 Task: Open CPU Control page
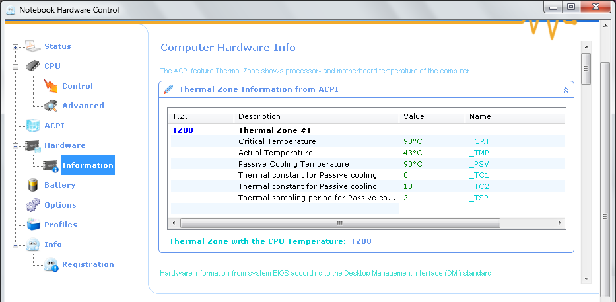77,86
